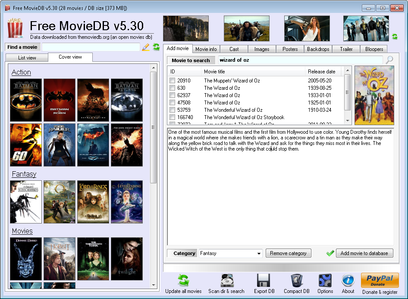Select the Edward Scissorhands cover
The width and height of the screenshot is (408, 299).
(26, 202)
